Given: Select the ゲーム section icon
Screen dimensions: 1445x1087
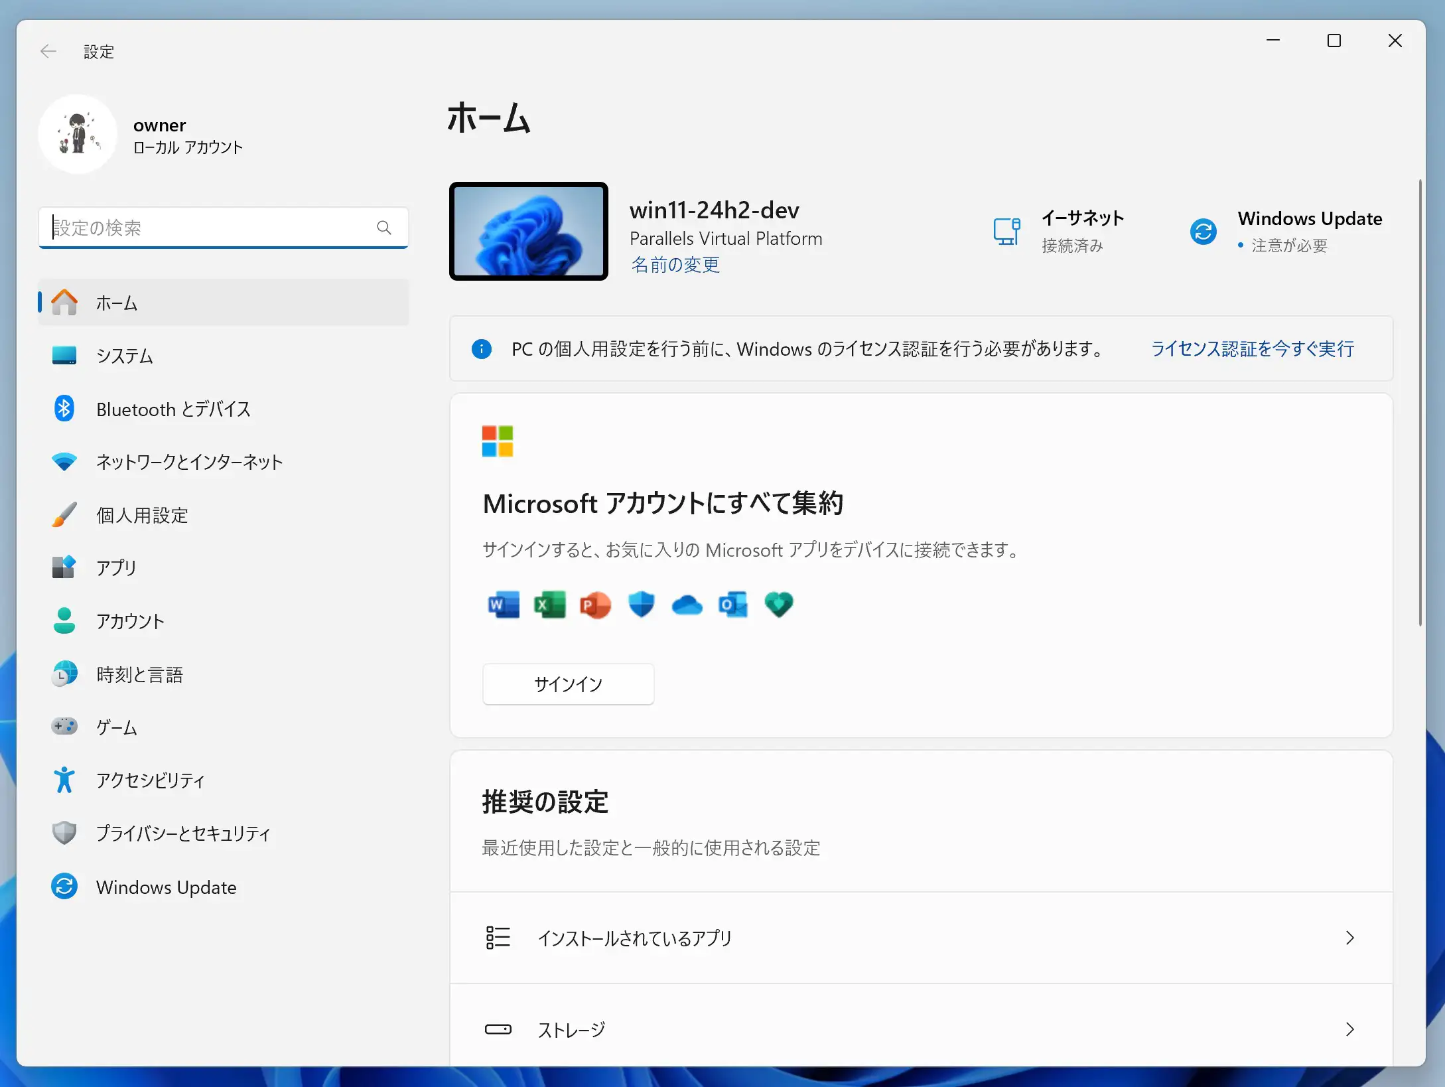Looking at the screenshot, I should 64,727.
